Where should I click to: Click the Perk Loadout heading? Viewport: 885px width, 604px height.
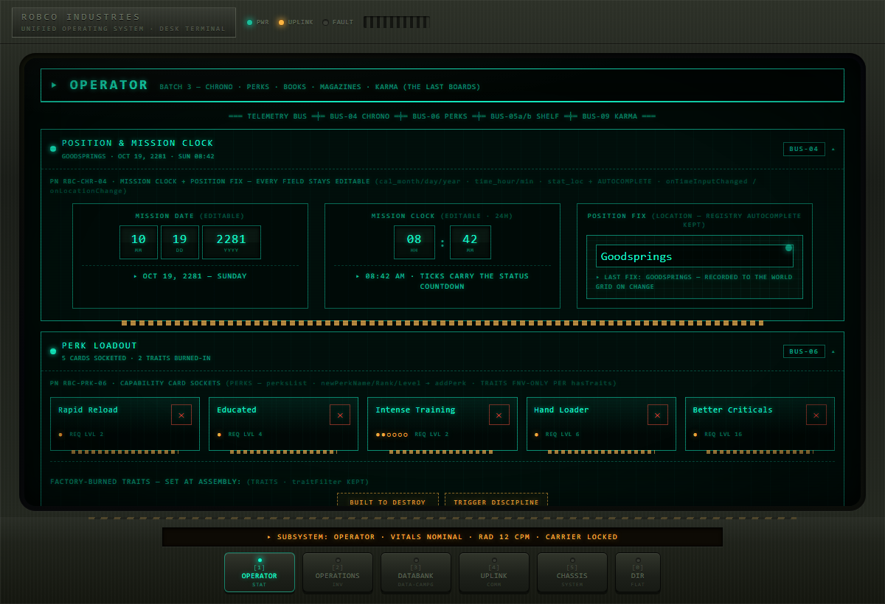coord(100,345)
